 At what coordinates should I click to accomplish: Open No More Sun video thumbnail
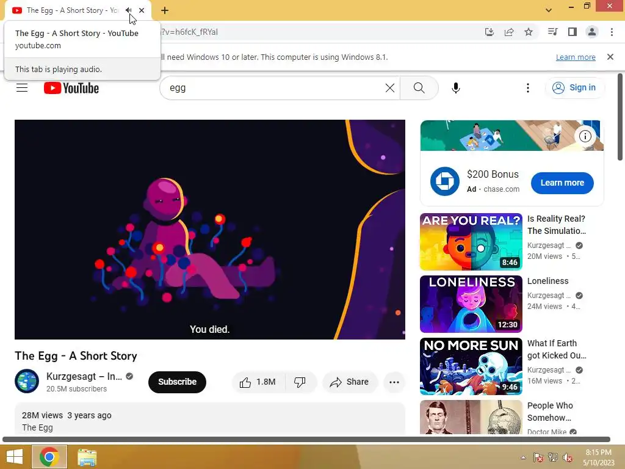(471, 366)
